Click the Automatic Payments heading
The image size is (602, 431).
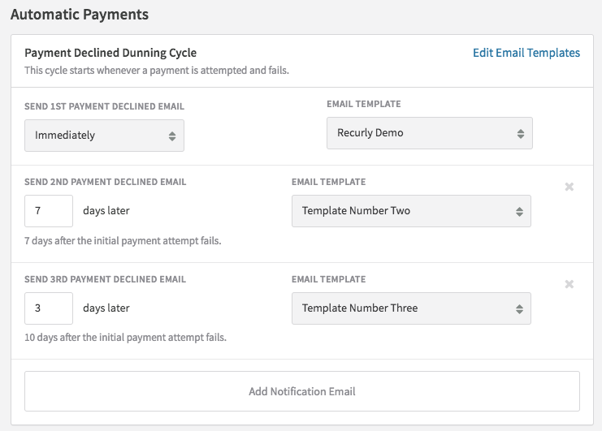click(79, 15)
